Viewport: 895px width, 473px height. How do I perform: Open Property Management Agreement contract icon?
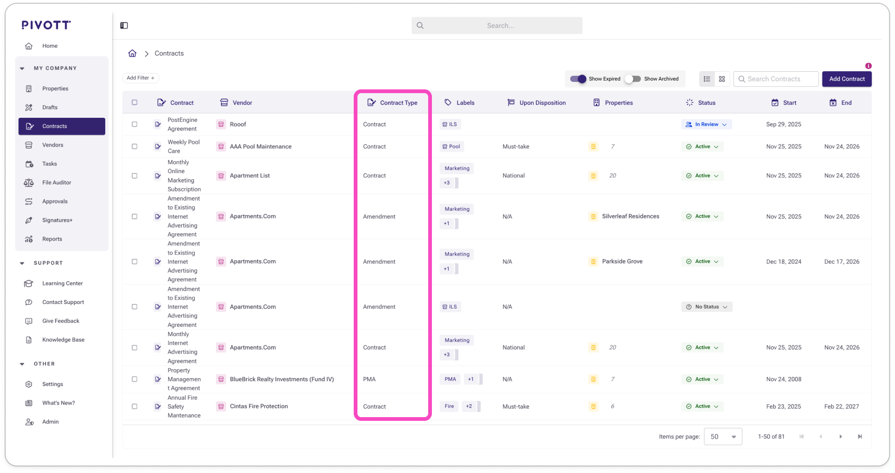[x=158, y=379]
